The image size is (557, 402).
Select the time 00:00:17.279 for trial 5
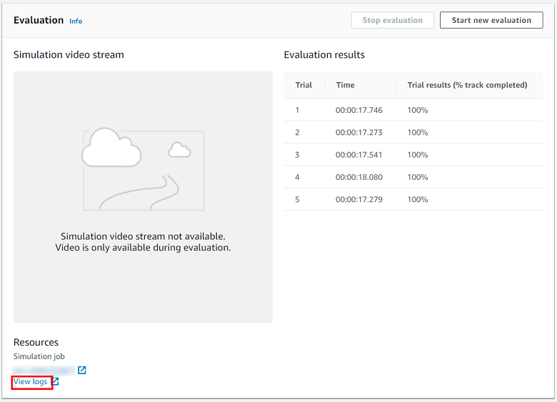click(x=359, y=199)
